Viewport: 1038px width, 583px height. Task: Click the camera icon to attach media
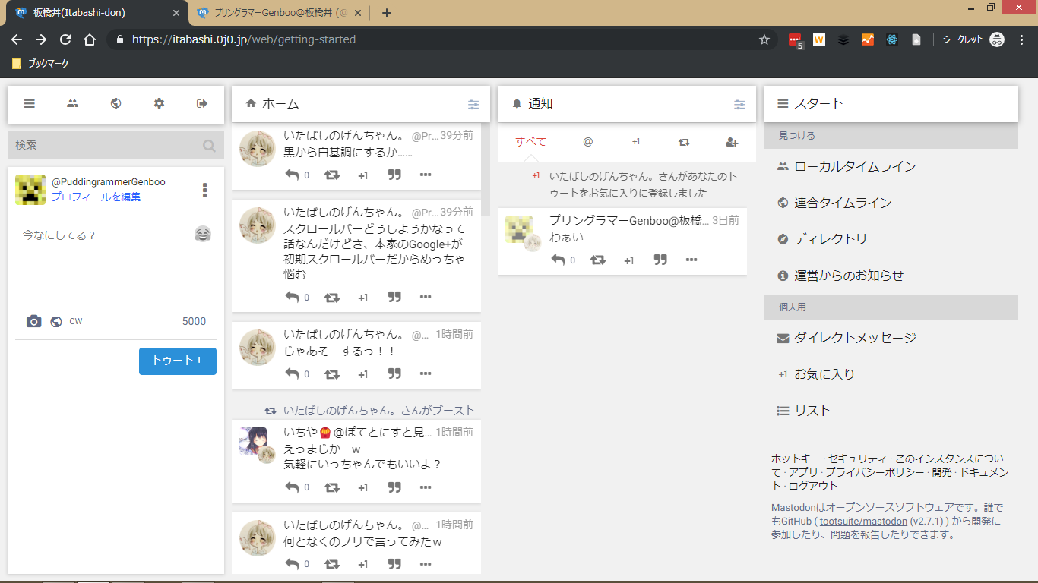click(33, 321)
